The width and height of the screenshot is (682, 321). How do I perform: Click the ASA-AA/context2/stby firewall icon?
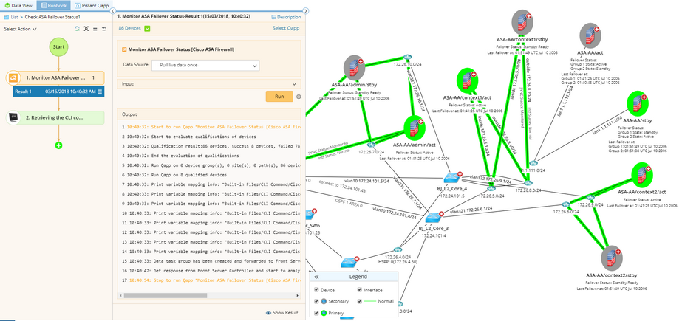click(611, 258)
